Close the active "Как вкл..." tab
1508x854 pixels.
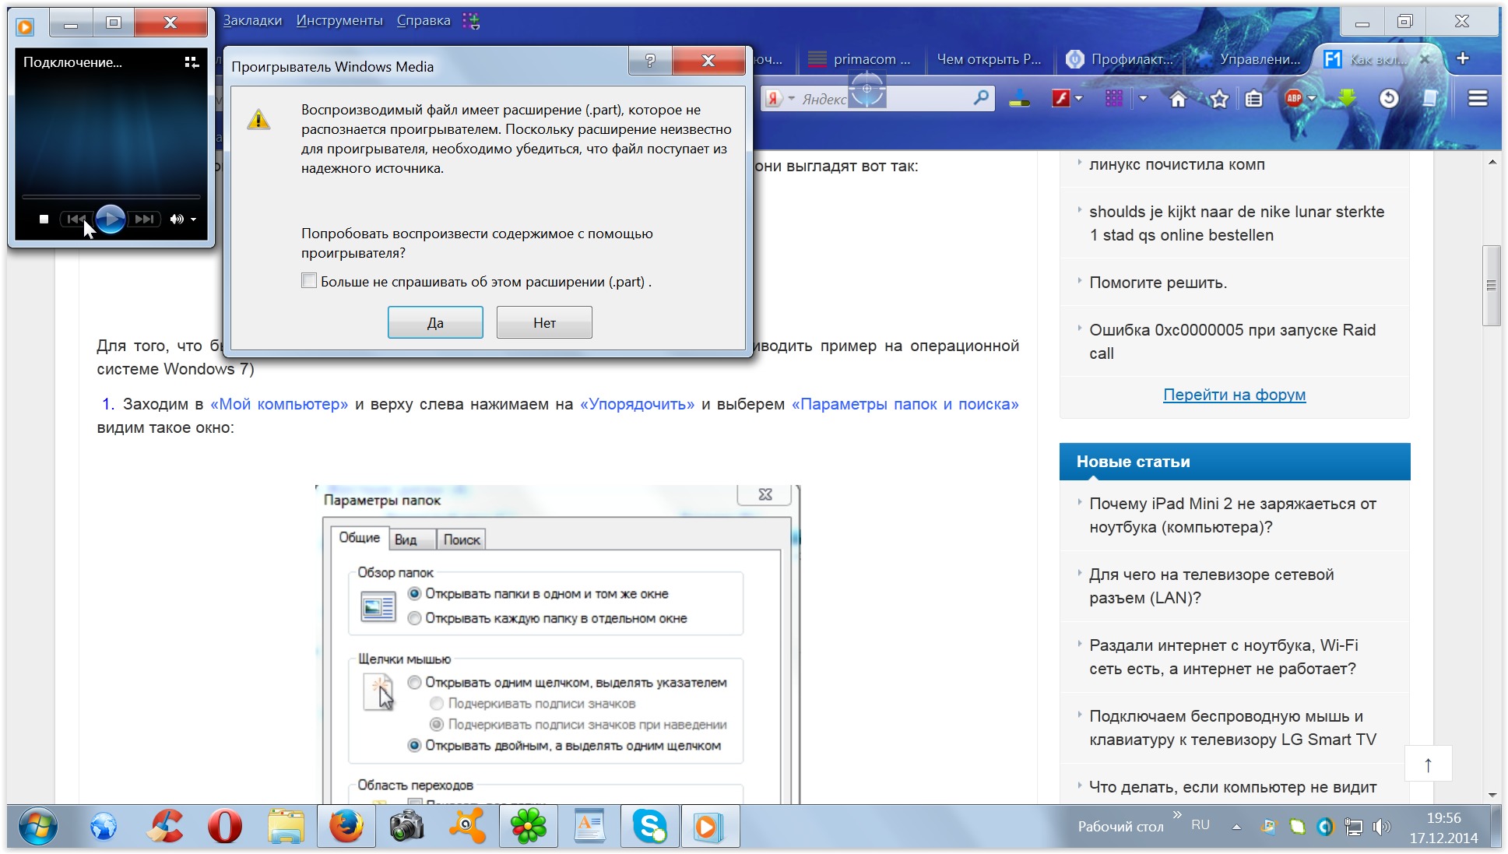click(x=1424, y=59)
